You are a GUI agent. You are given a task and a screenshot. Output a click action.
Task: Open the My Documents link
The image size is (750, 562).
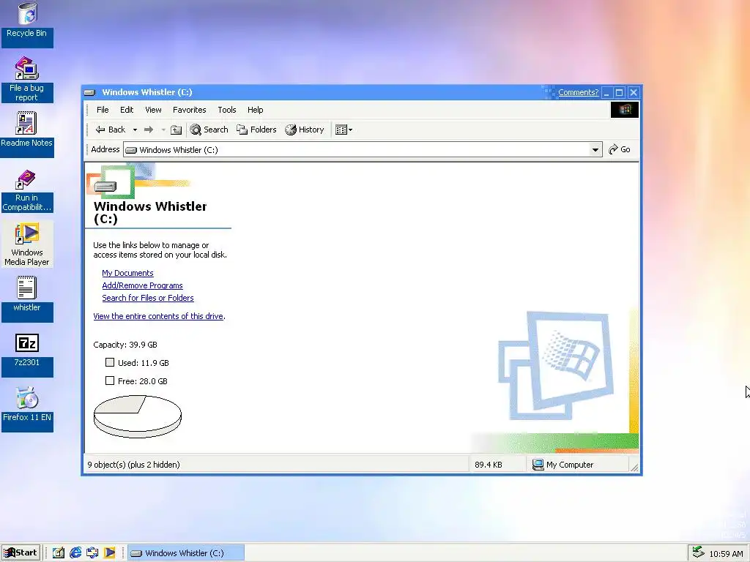pos(127,273)
